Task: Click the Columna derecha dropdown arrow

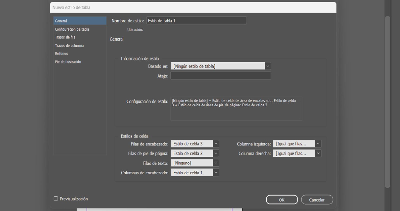Action: [318, 153]
